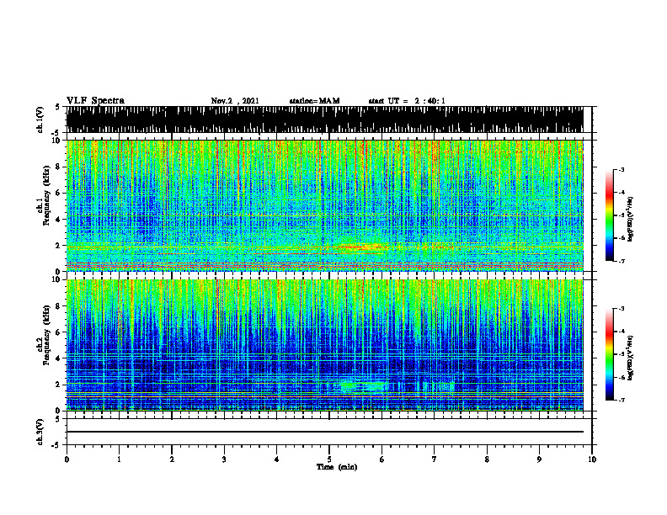Click the -3 tick on ch.1 colorbar
The height and width of the screenshot is (515, 667).
coord(621,169)
